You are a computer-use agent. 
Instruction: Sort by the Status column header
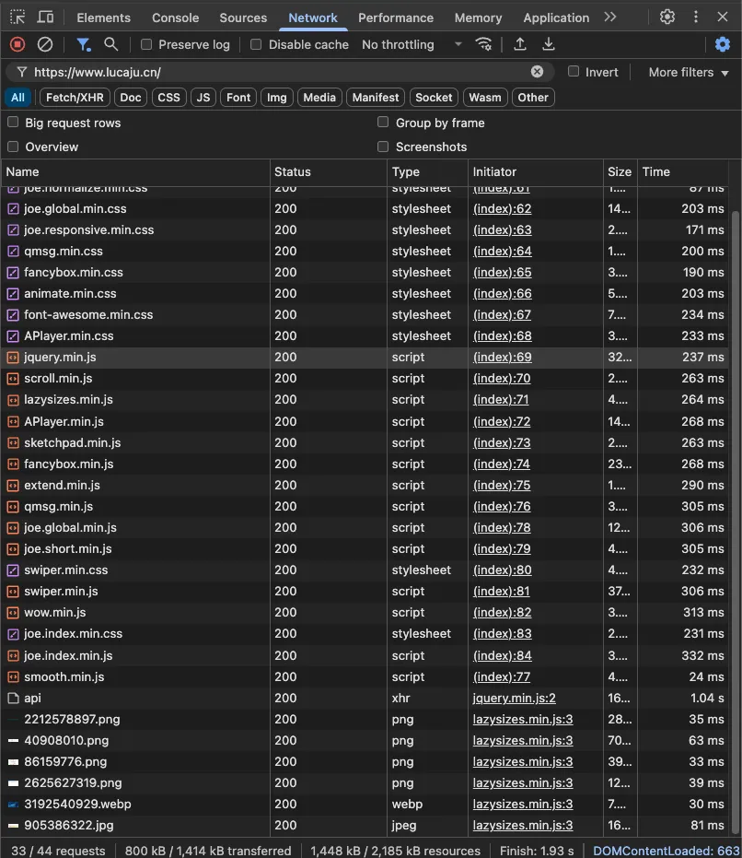[x=328, y=171]
